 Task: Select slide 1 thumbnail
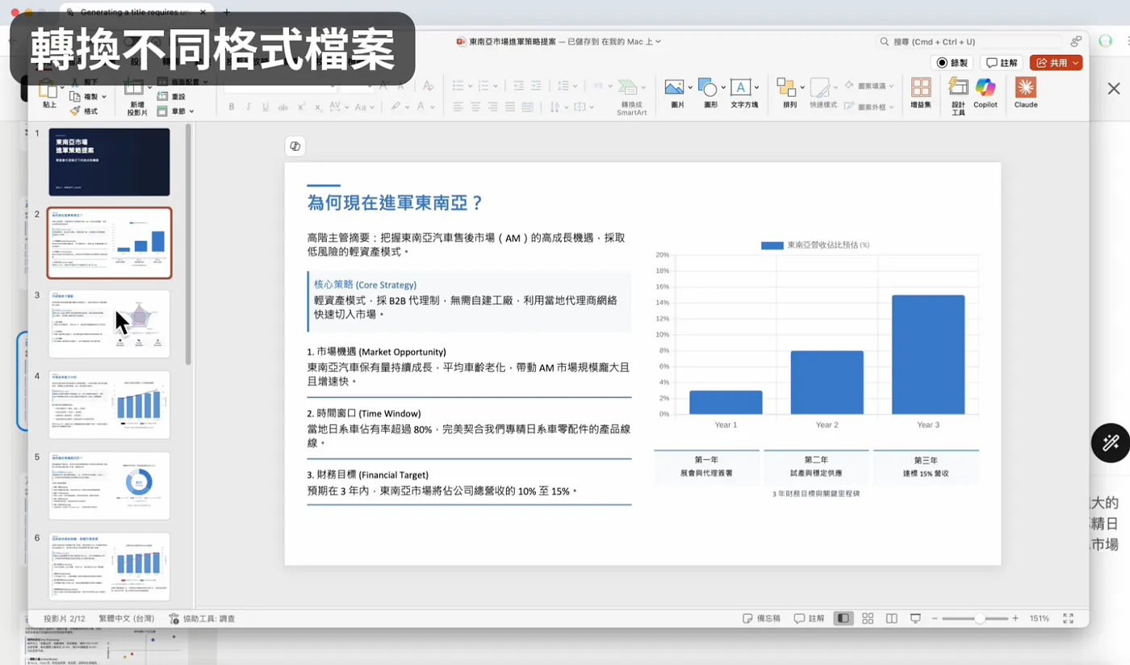coord(109,162)
